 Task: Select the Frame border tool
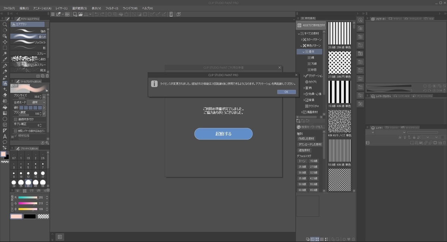tap(5, 124)
